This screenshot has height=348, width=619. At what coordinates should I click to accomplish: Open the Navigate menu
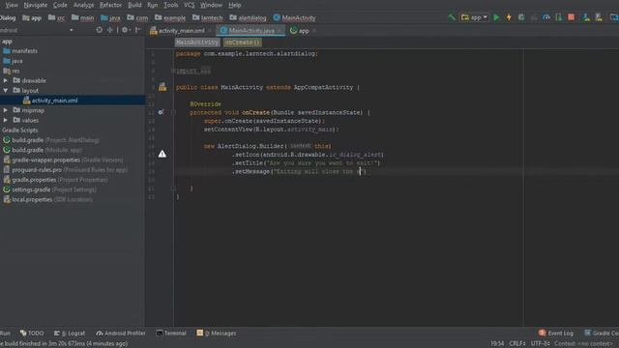pos(35,5)
